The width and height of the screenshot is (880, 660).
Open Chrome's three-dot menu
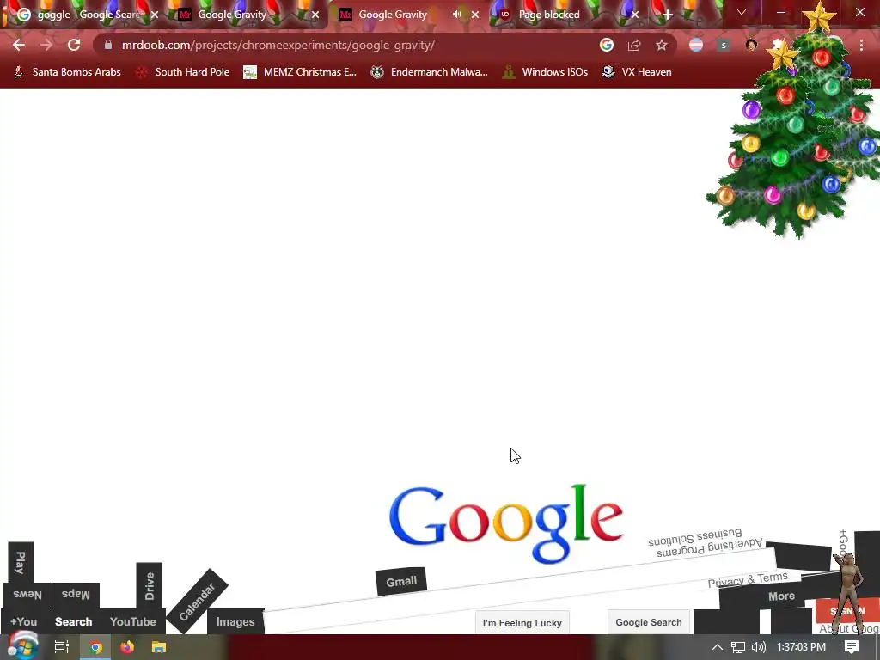861,45
